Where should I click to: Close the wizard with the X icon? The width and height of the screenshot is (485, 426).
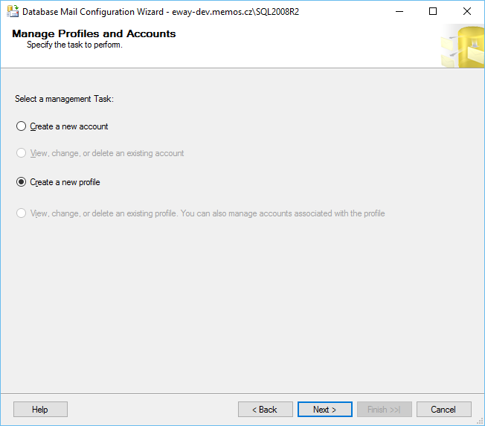[466, 11]
